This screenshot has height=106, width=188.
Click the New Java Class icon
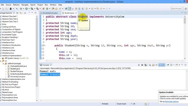(47, 9)
